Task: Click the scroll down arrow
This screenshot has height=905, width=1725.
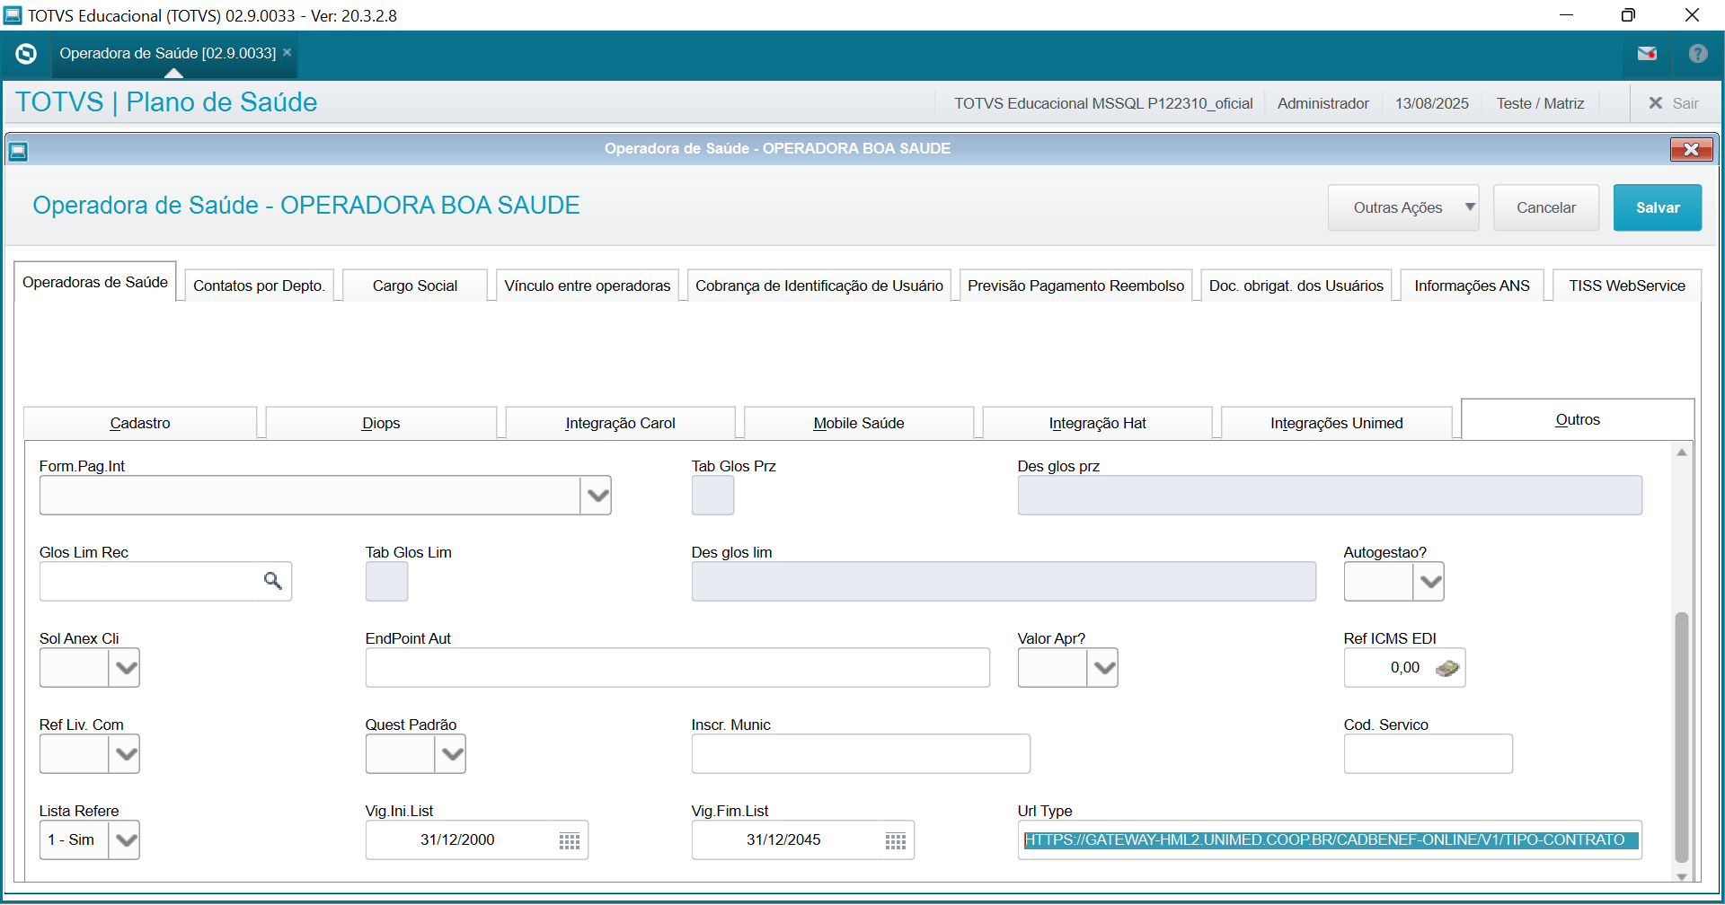Action: click(1682, 876)
